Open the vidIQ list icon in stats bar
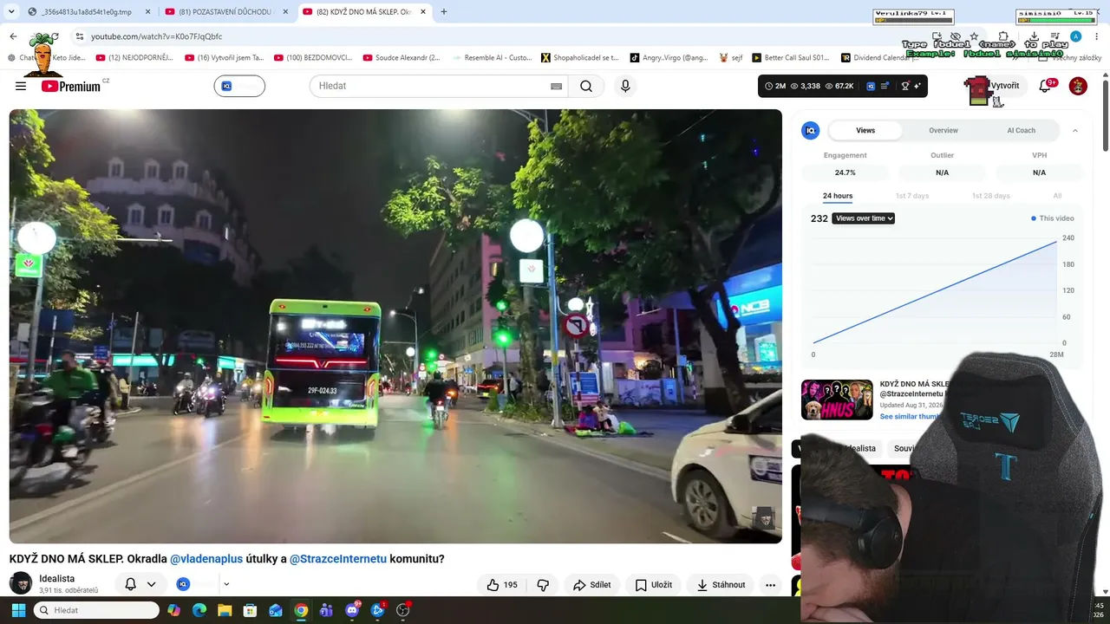This screenshot has width=1110, height=624. click(885, 86)
